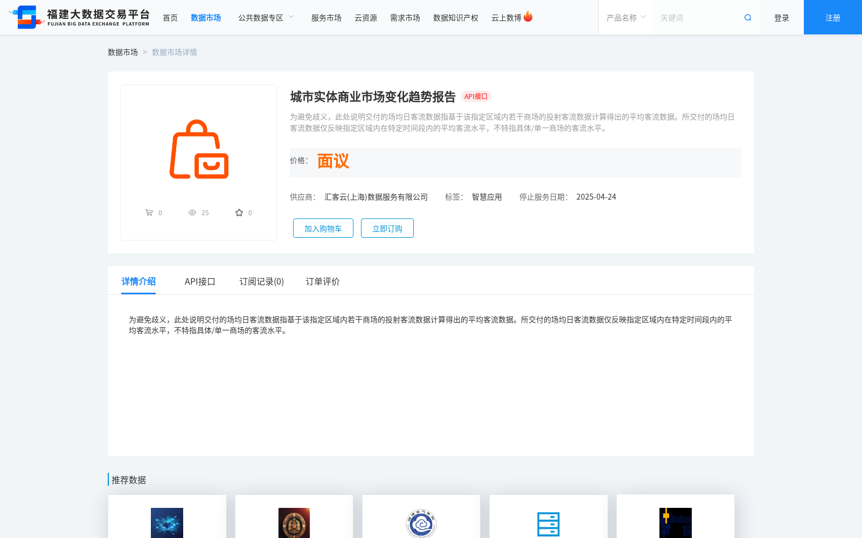The height and width of the screenshot is (538, 862).
Task: Click the 数据市场 breadcrumb link
Action: [x=123, y=52]
